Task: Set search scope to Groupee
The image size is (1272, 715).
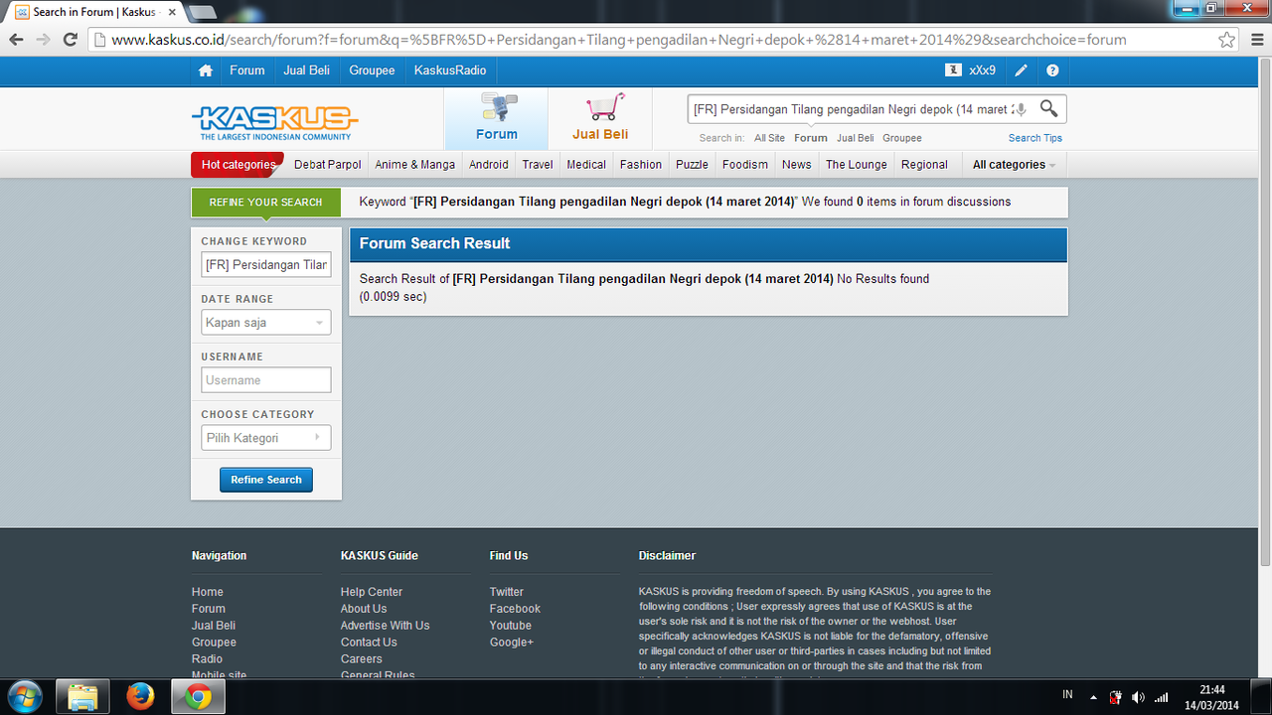Action: click(x=902, y=138)
